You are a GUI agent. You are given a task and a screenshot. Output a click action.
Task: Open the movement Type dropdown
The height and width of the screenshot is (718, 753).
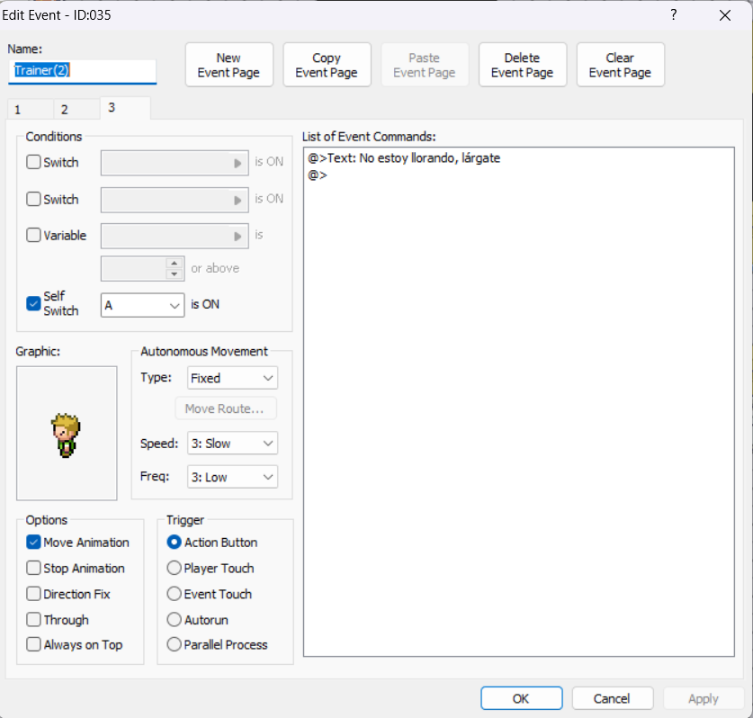click(x=232, y=378)
